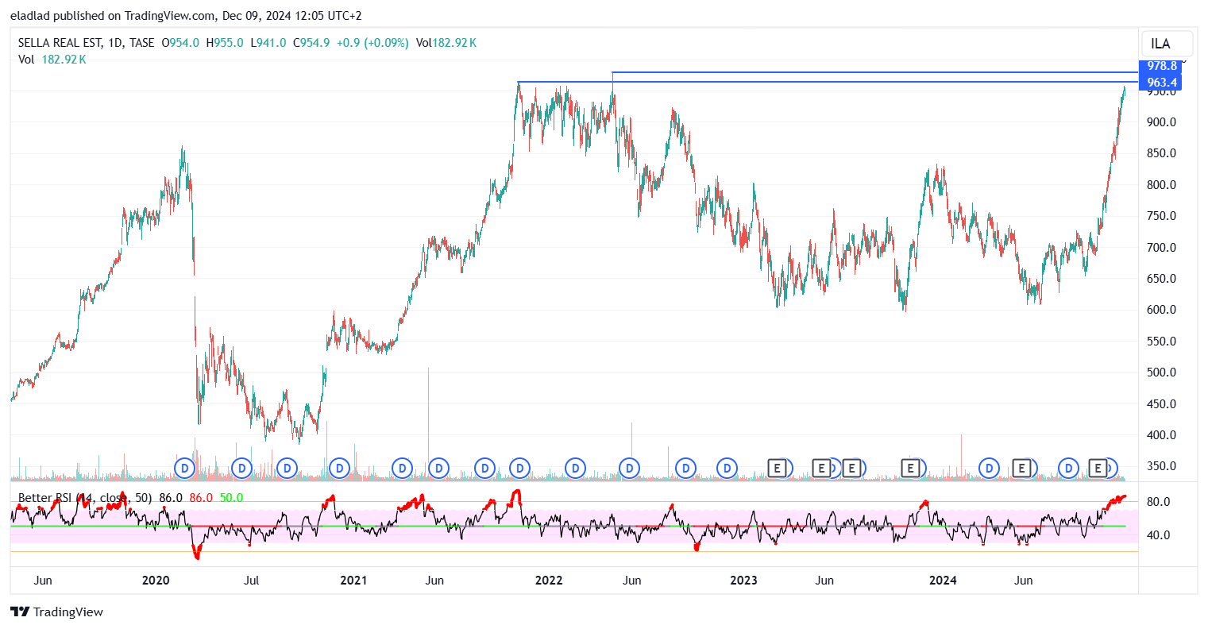The image size is (1208, 629).
Task: Click the lower blue horizontal line at 963.4
Action: click(826, 82)
